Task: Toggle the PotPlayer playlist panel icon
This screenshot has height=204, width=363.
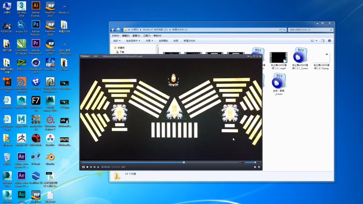Action: pyautogui.click(x=255, y=167)
